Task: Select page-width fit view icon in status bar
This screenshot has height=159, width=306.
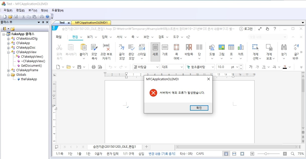Action: pyautogui.click(x=234, y=154)
